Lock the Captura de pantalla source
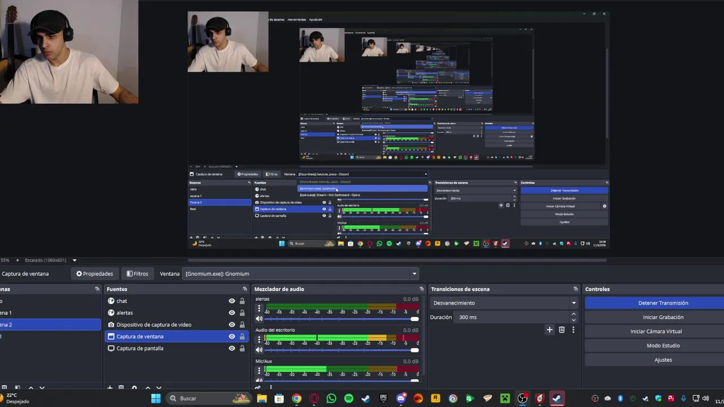Viewport: 724px width, 407px height. (242, 348)
